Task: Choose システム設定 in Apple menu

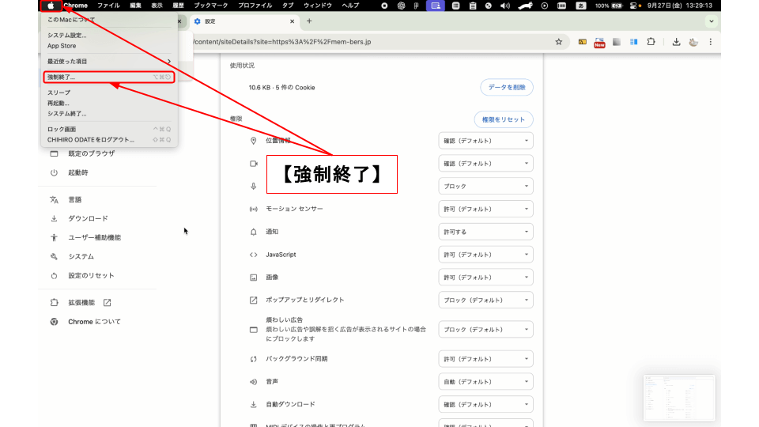Action: pos(67,36)
